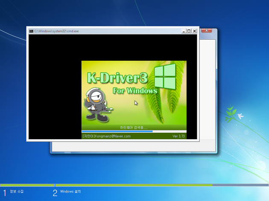Click the C:\Windows\system32\cmd.exe title text
Screen dimensions: 269x201
pyautogui.click(x=56, y=31)
